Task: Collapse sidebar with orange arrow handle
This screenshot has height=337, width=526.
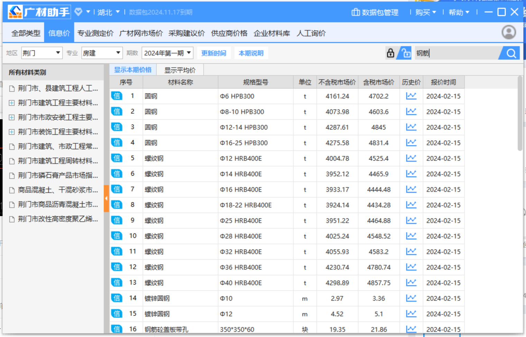Action: pos(106,198)
